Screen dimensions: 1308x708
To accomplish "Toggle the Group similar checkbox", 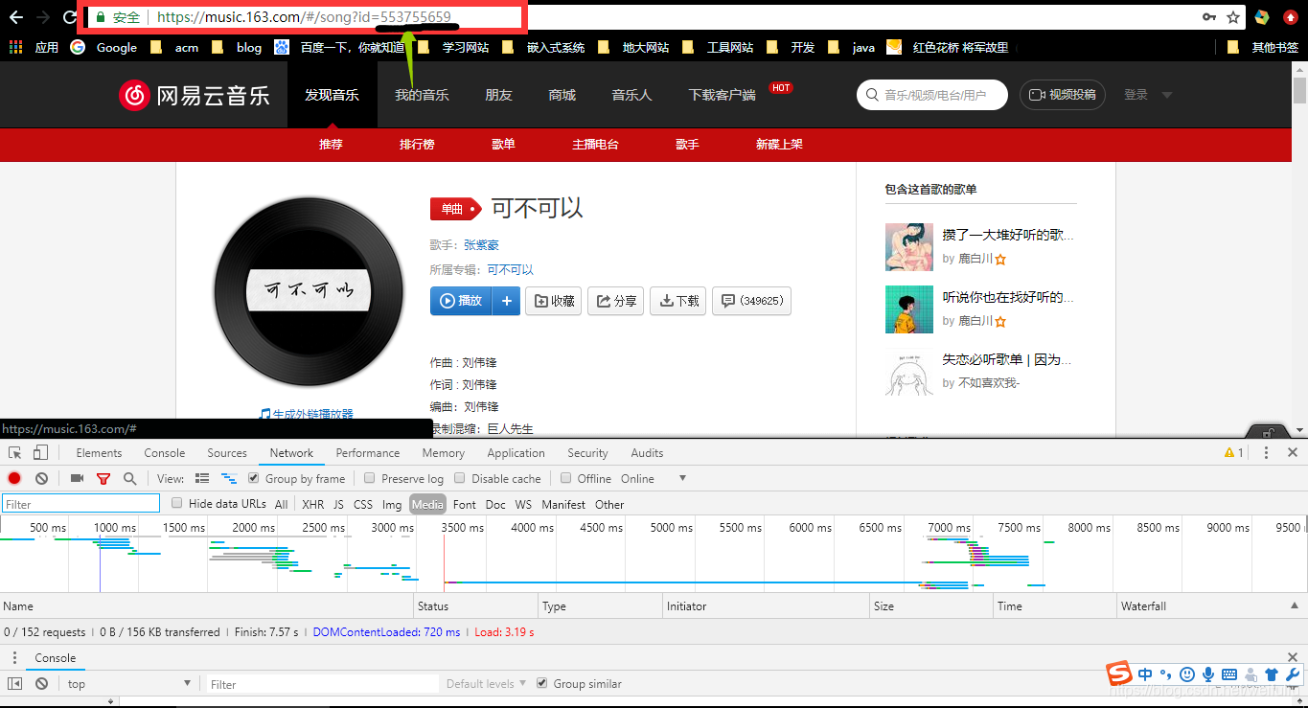I will [x=542, y=683].
